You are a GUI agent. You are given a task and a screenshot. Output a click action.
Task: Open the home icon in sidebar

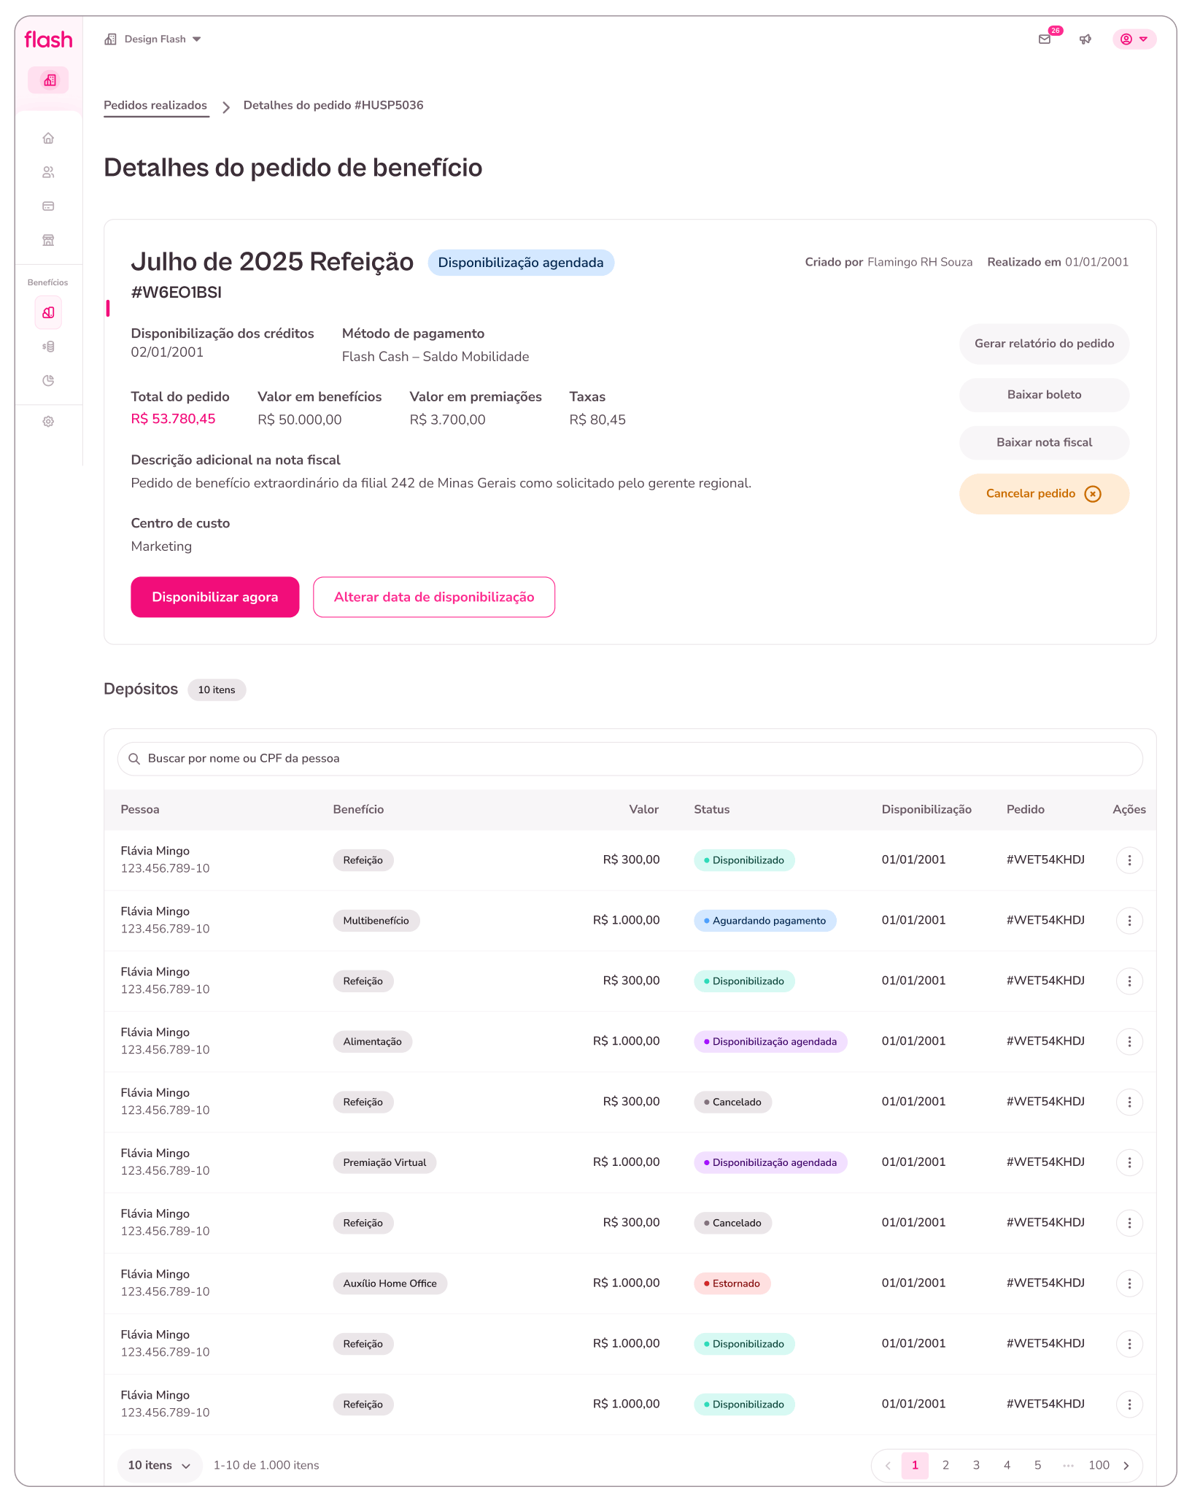(48, 138)
